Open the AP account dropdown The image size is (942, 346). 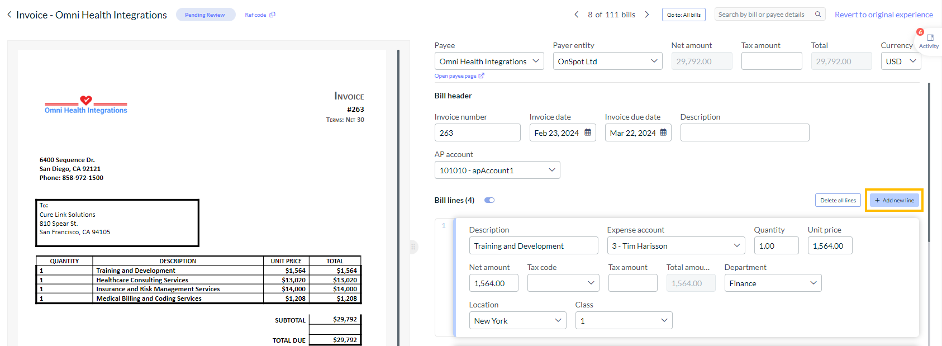click(497, 170)
